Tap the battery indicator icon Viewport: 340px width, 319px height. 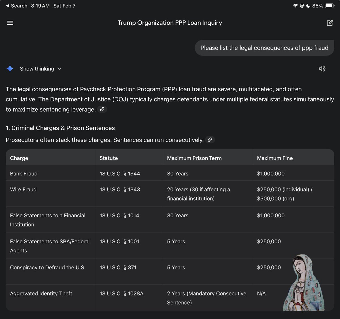tap(330, 6)
